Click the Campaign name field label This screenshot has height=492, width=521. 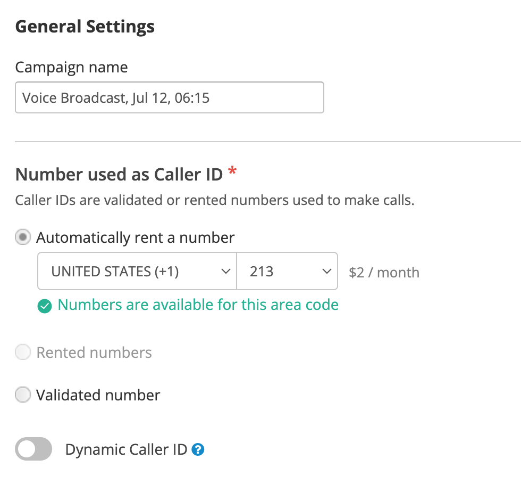point(71,68)
